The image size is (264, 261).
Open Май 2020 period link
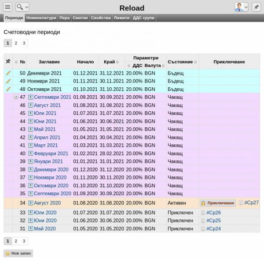point(45,229)
